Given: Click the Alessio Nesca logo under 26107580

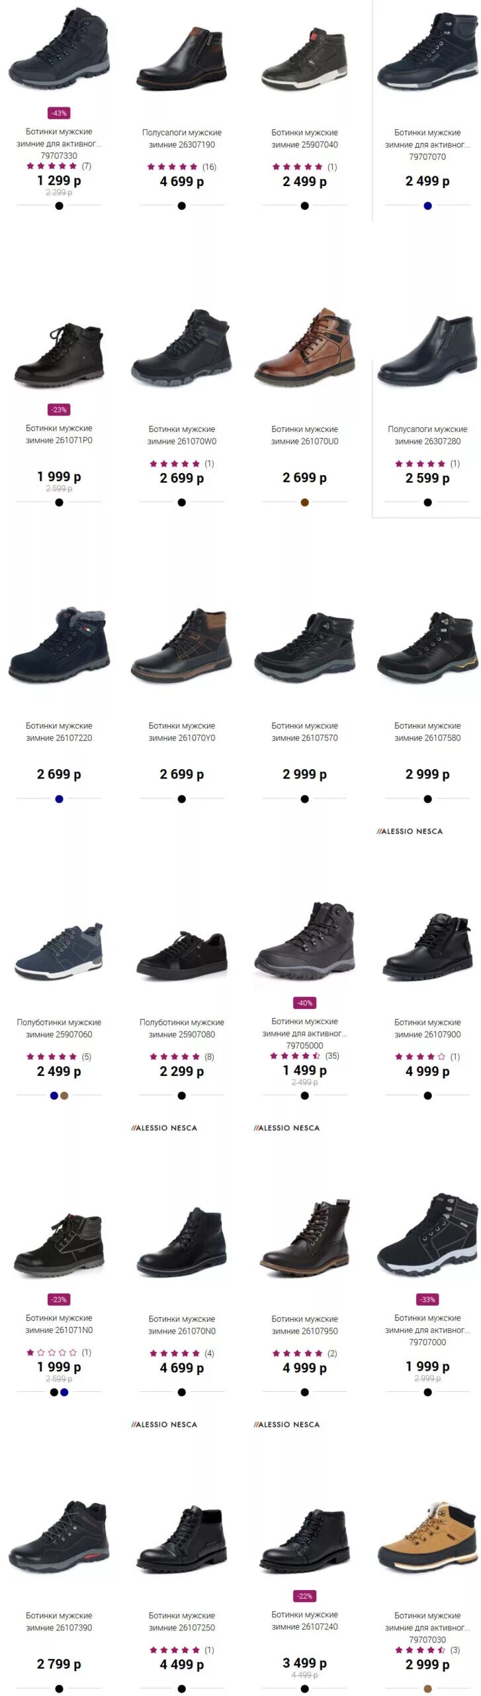Looking at the screenshot, I should (x=410, y=831).
